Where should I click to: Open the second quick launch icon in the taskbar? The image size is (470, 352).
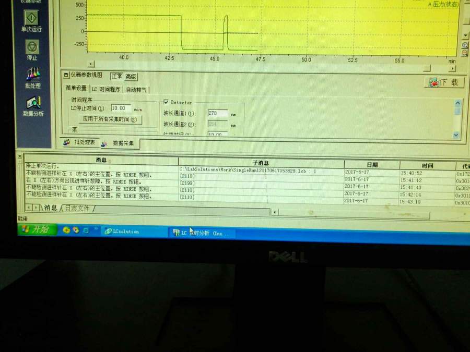pos(76,230)
